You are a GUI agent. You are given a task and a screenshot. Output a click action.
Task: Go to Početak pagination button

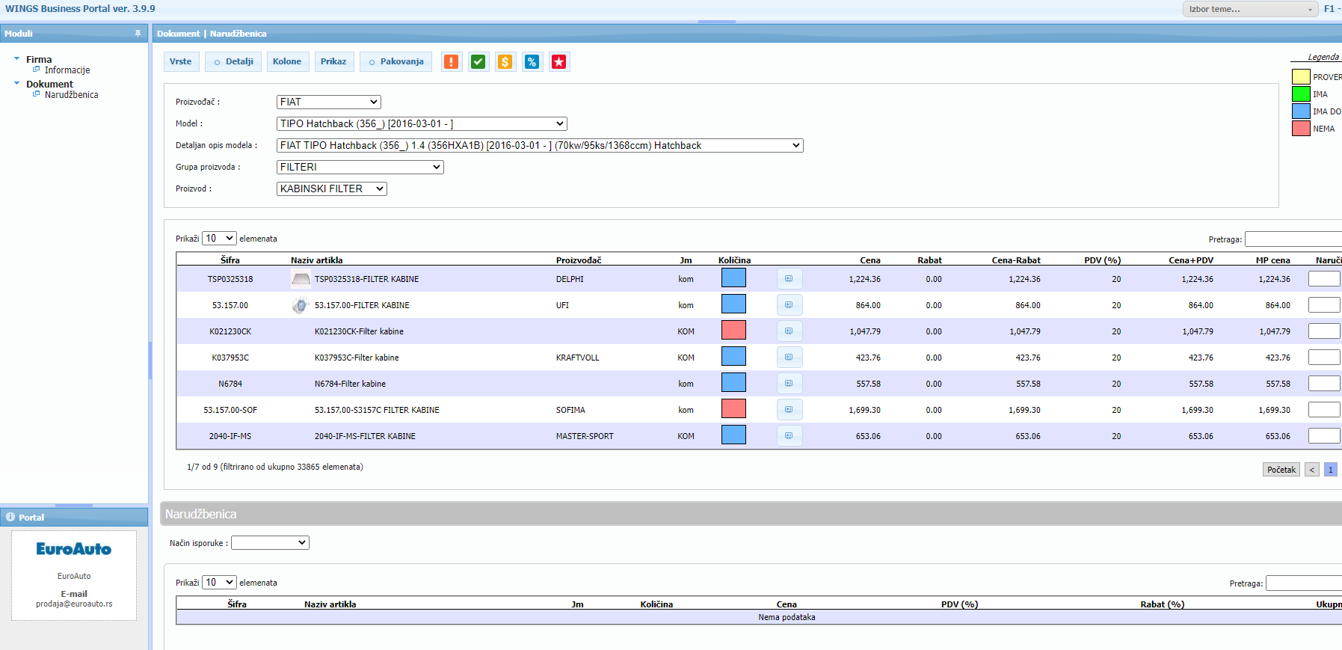click(1281, 470)
